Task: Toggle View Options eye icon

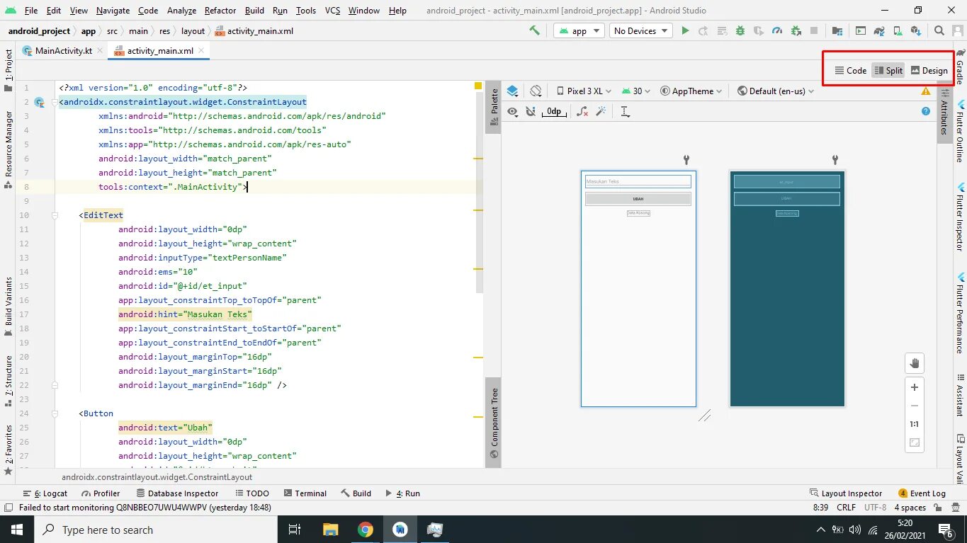Action: pos(513,112)
